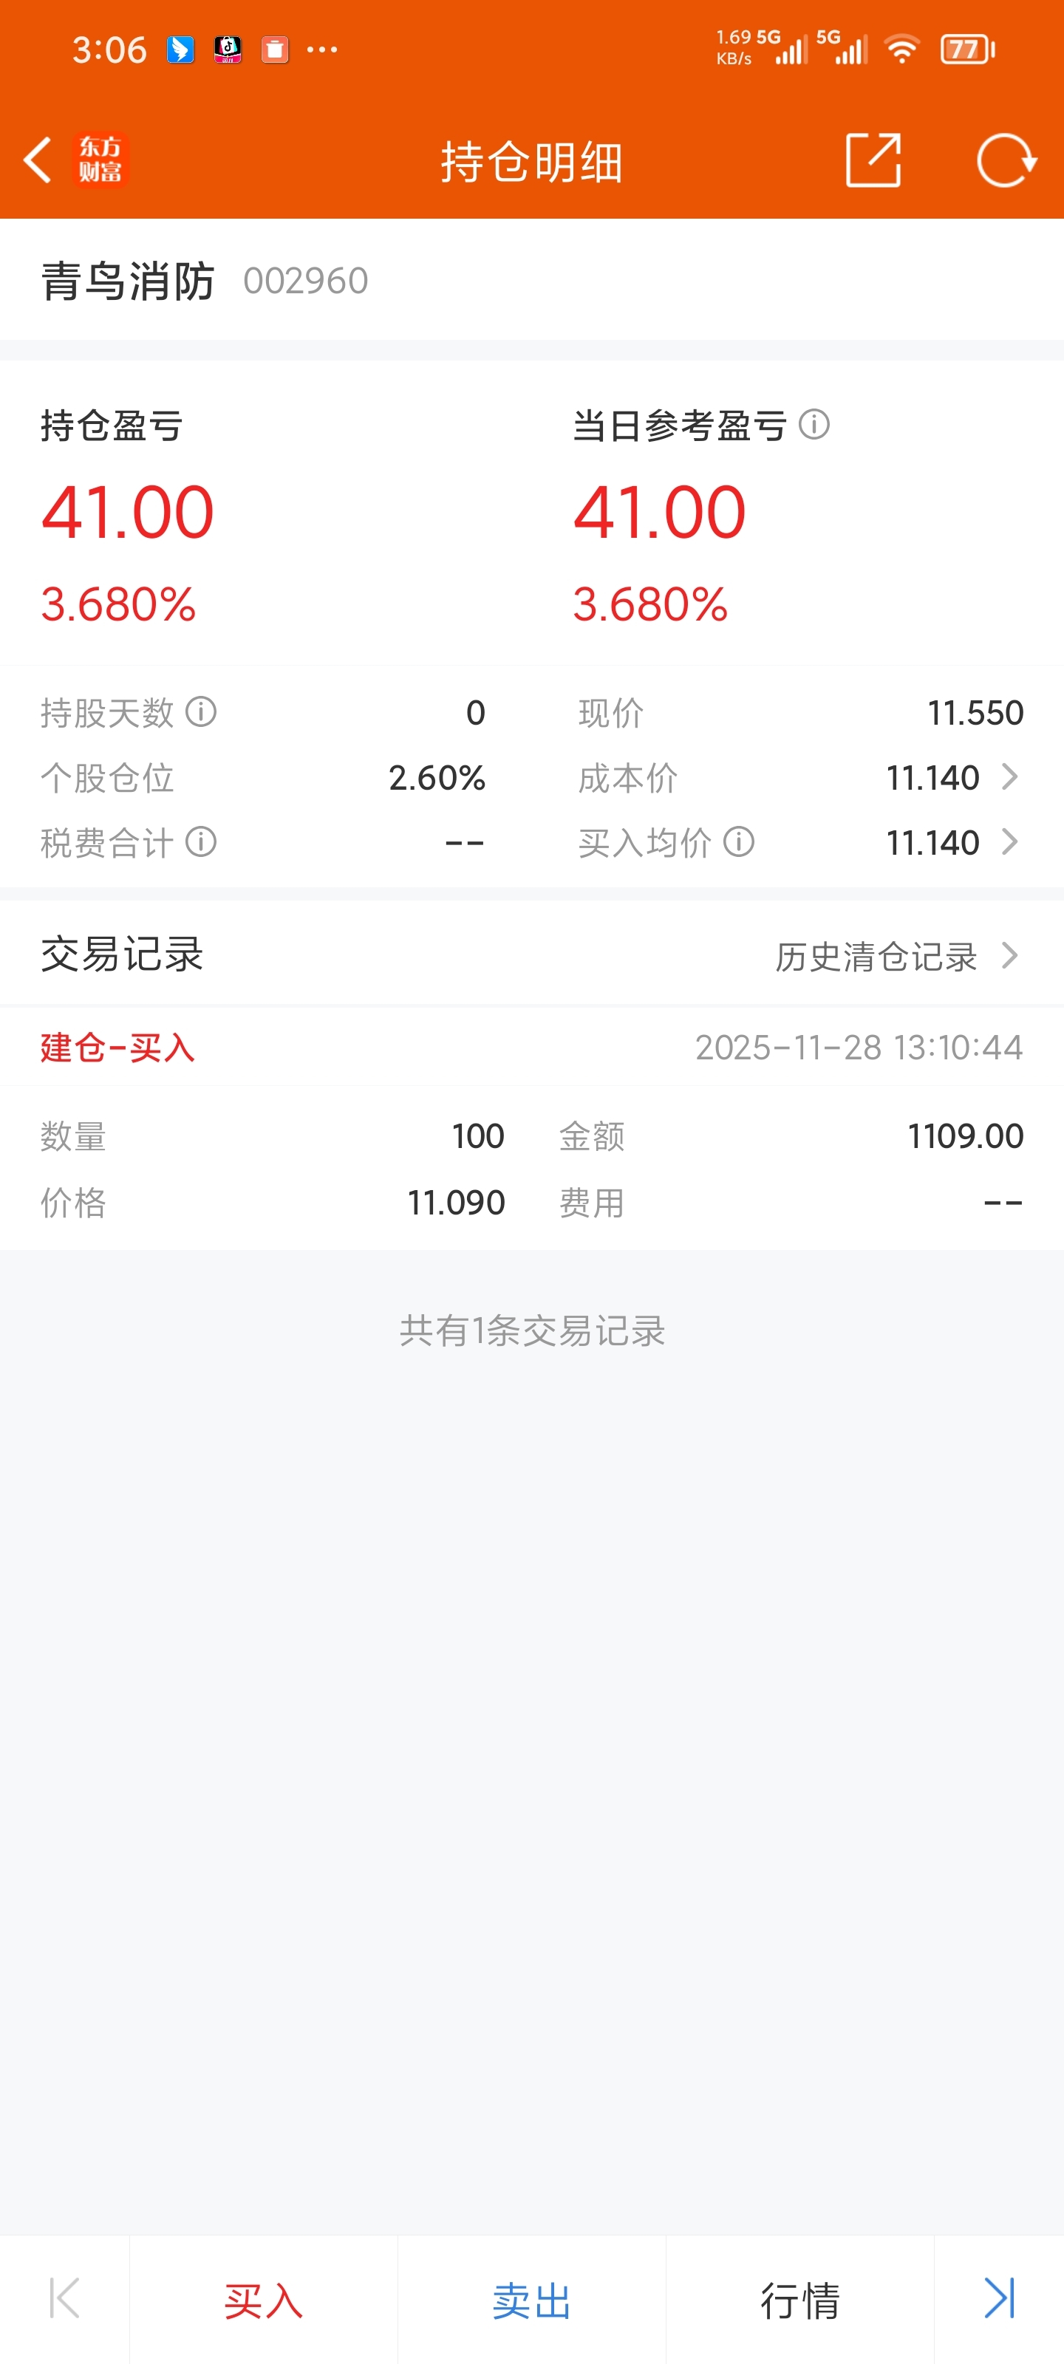Jump to first holding arrow icon
Viewport: 1064px width, 2364px height.
tap(64, 2299)
